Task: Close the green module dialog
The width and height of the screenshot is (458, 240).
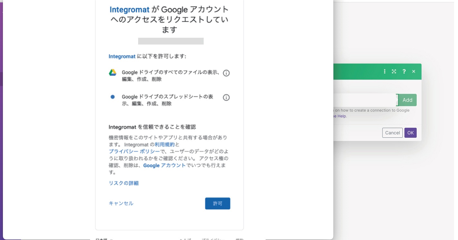Action: pyautogui.click(x=413, y=72)
